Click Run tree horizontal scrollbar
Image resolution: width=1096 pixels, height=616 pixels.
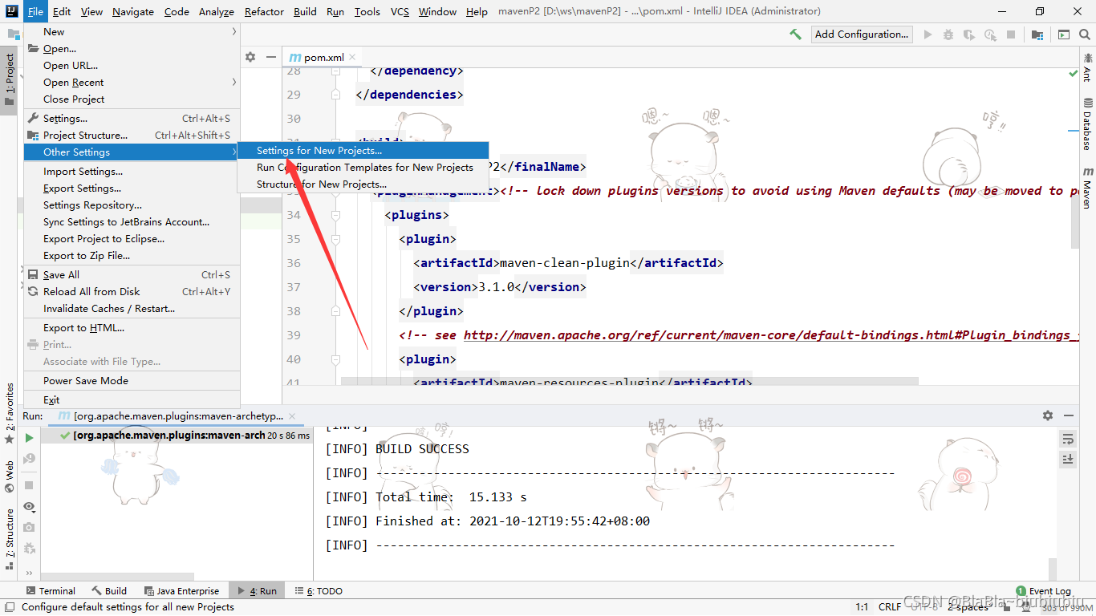[x=117, y=577]
